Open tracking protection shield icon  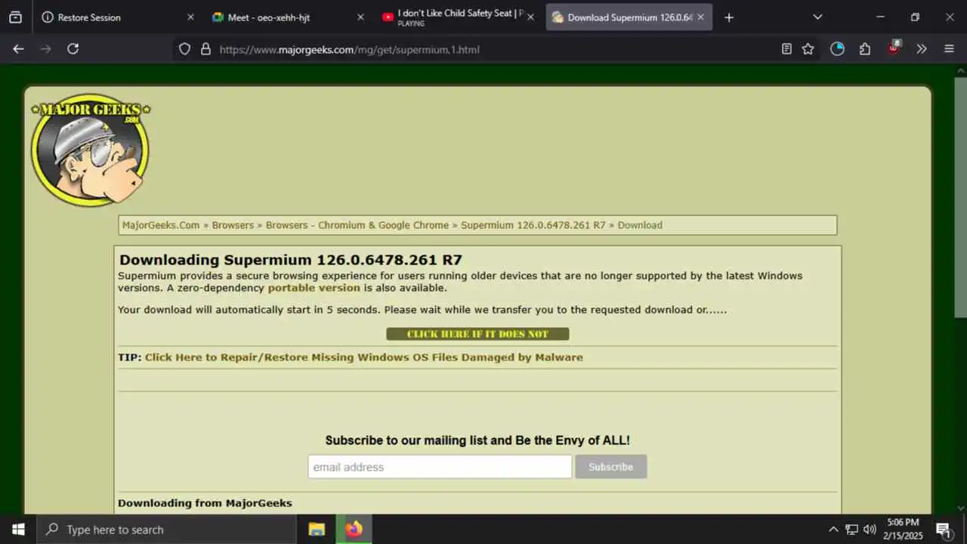pyautogui.click(x=184, y=49)
